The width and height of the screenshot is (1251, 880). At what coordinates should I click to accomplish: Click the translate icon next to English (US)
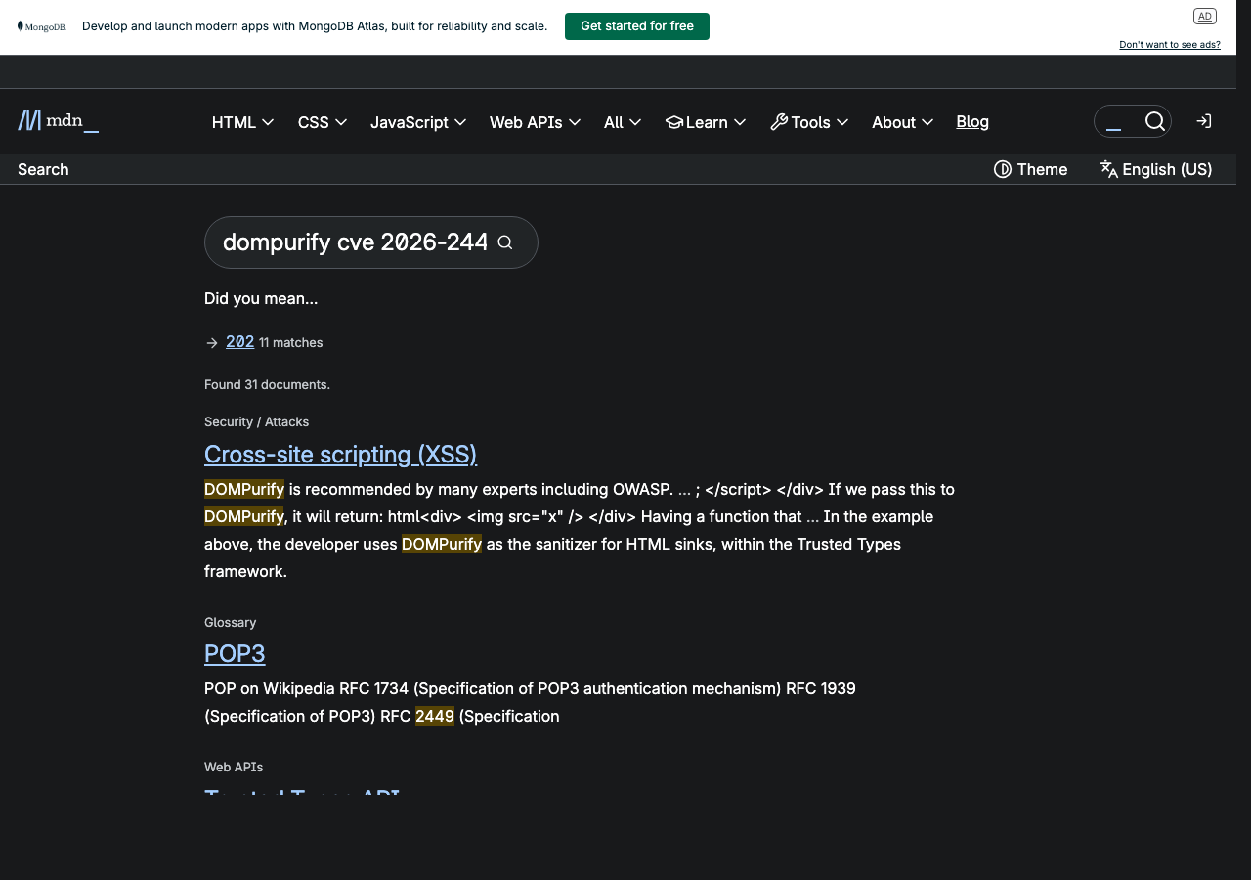tap(1108, 169)
